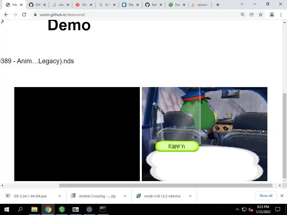Image resolution: width=287 pixels, height=215 pixels.
Task: Open File Explorer from taskbar
Action: (34, 209)
